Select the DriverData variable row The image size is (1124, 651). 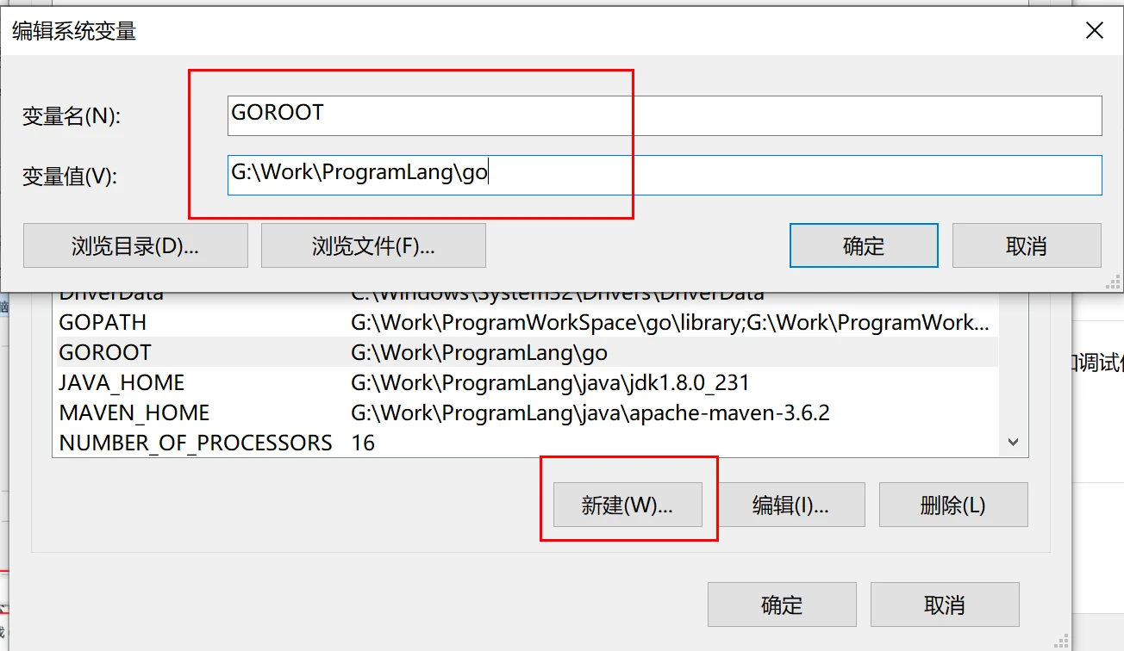click(345, 294)
